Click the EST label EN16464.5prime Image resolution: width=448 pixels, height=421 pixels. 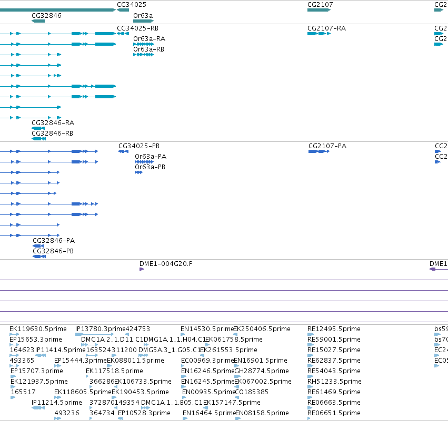(x=209, y=413)
